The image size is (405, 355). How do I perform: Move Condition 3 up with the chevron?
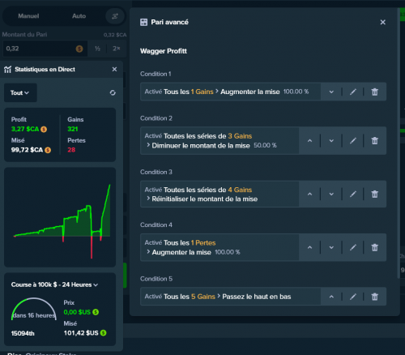pyautogui.click(x=310, y=194)
